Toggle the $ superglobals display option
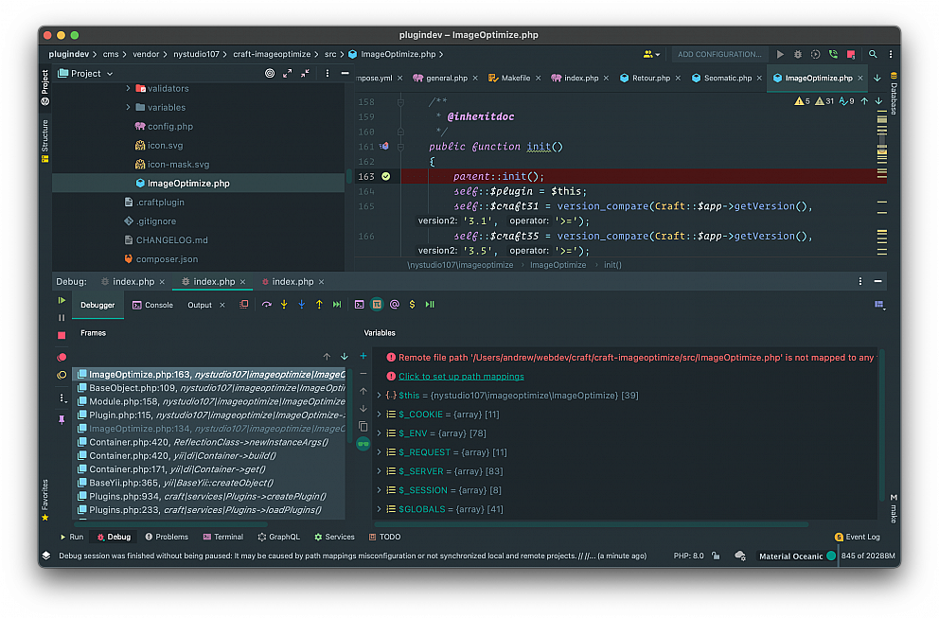This screenshot has height=618, width=939. (x=412, y=304)
